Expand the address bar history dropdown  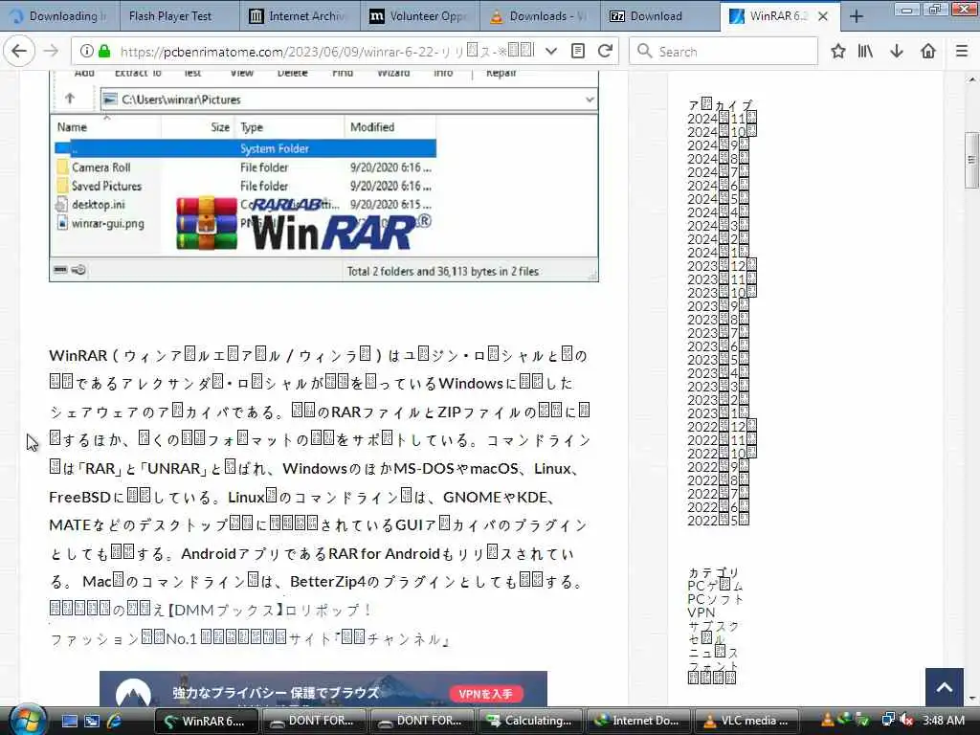coord(550,52)
